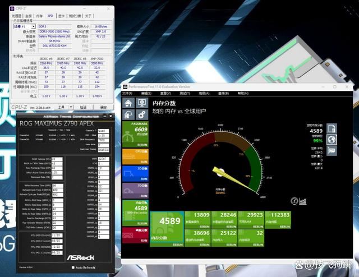Select the bar chart view icon

pyautogui.click(x=303, y=201)
